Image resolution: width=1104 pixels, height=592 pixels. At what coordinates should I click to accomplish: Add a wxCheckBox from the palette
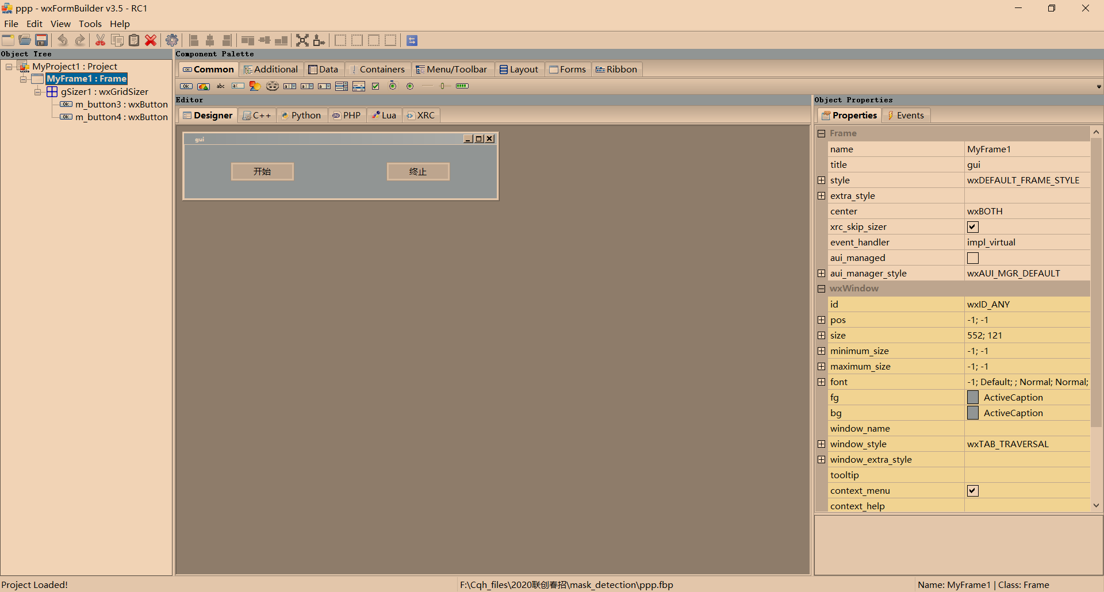point(375,86)
